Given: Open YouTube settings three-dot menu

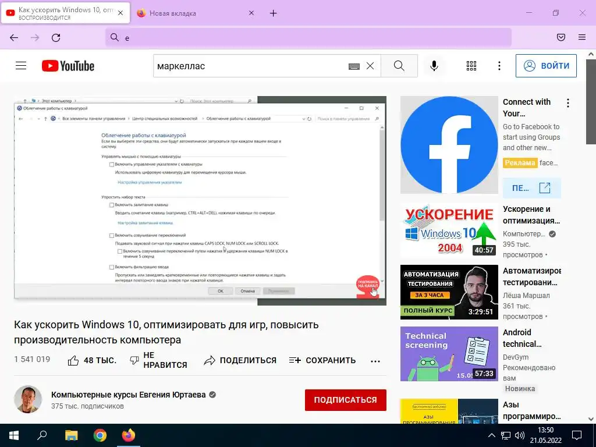Looking at the screenshot, I should [499, 66].
